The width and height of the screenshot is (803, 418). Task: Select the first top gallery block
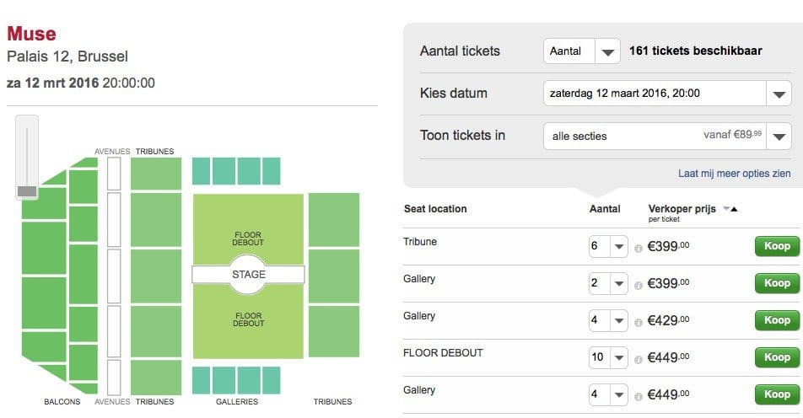click(201, 171)
